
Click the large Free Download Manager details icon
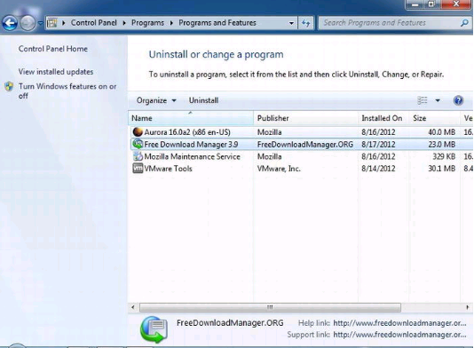(154, 329)
